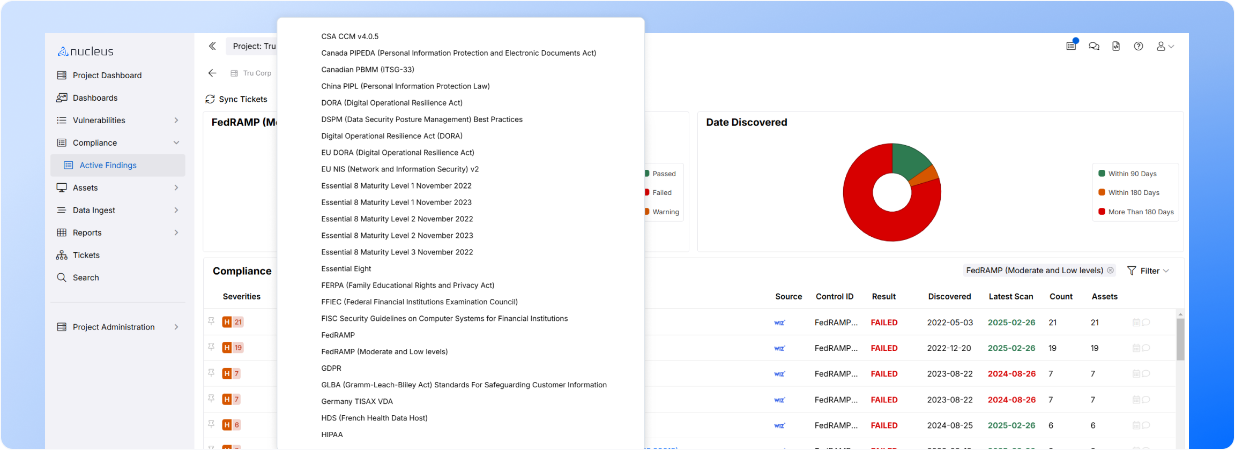Viewport: 1235px width, 450px height.
Task: Remove the FedRAMP (Moderate and Low levels) filter chip
Action: (1111, 271)
